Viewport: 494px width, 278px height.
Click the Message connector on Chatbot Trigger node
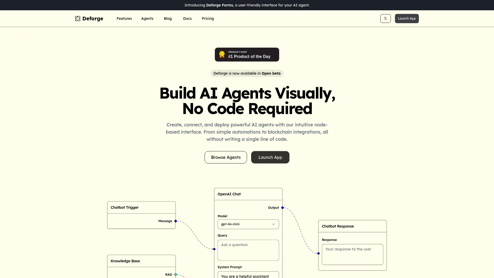[x=175, y=221]
